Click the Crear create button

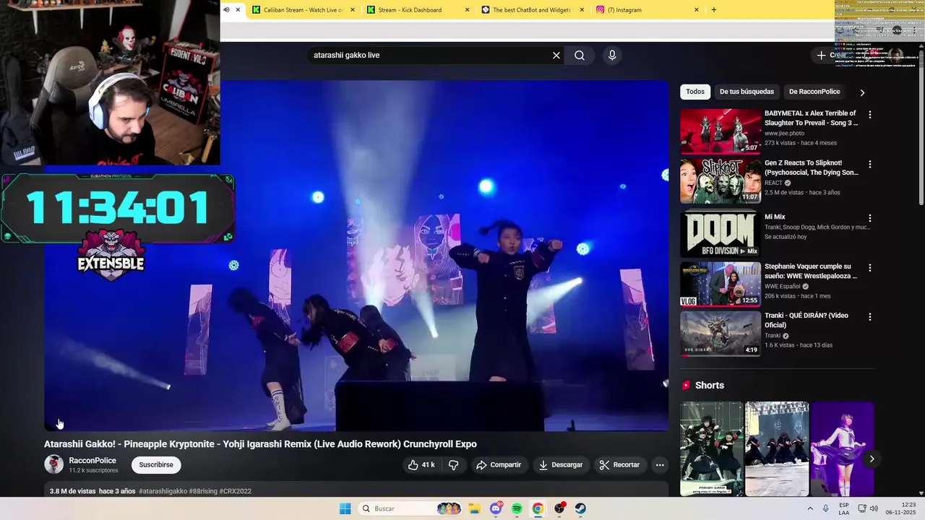click(831, 56)
